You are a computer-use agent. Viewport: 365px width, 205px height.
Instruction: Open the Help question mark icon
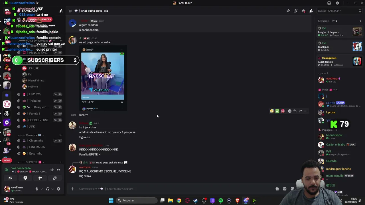[x=338, y=3]
